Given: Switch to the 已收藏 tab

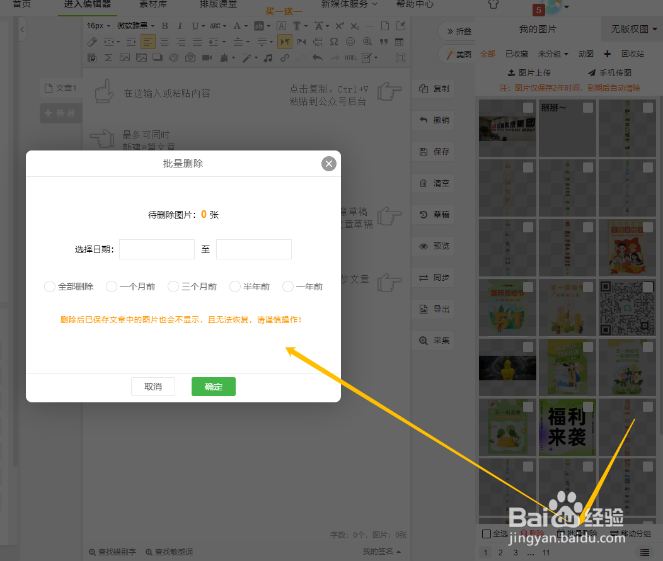Looking at the screenshot, I should pyautogui.click(x=517, y=54).
